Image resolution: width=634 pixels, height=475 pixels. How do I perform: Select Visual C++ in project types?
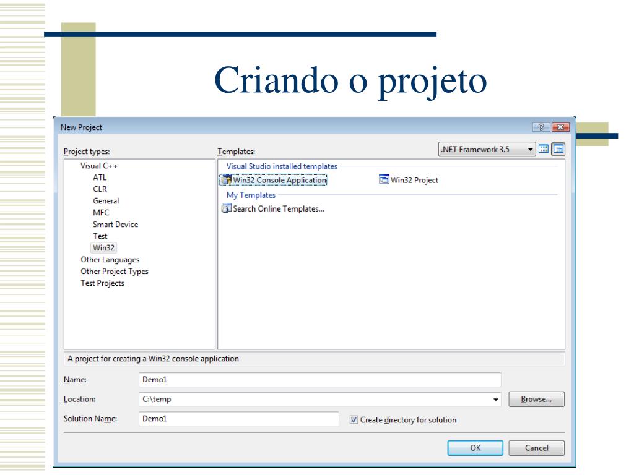coord(99,166)
